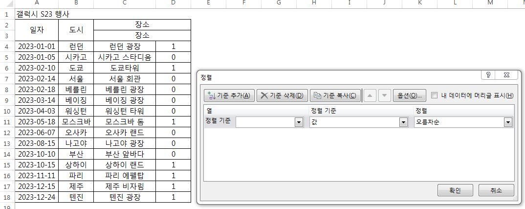The image size is (525, 209).
Task: Select column B header
Action: [76, 3]
